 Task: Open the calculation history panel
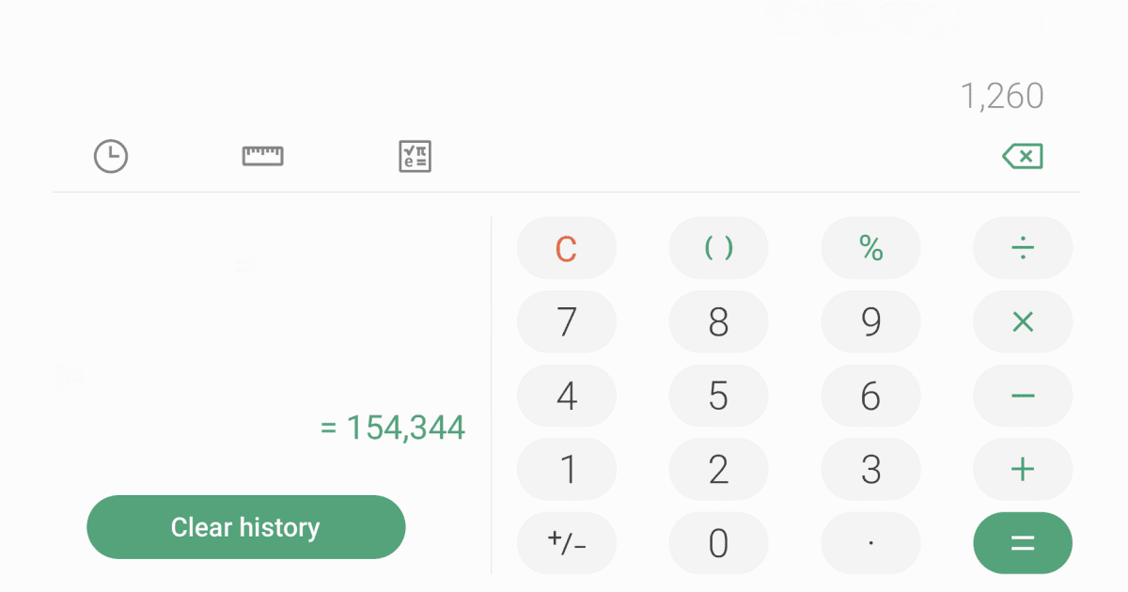click(110, 156)
